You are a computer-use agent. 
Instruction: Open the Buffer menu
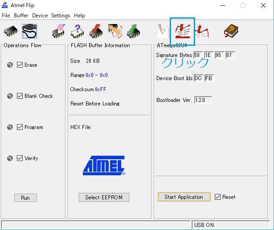pos(21,16)
